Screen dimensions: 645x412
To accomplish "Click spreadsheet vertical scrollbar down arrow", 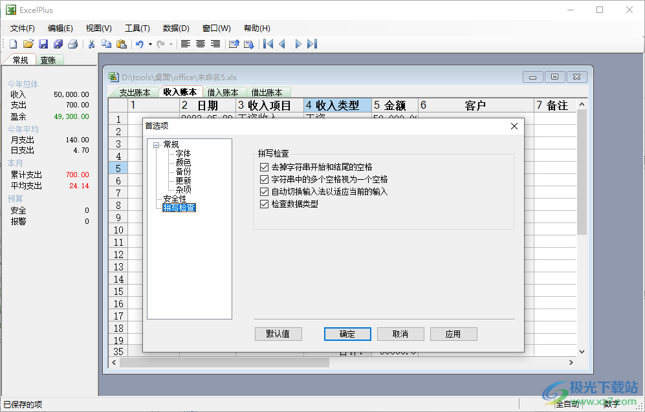I will [582, 352].
